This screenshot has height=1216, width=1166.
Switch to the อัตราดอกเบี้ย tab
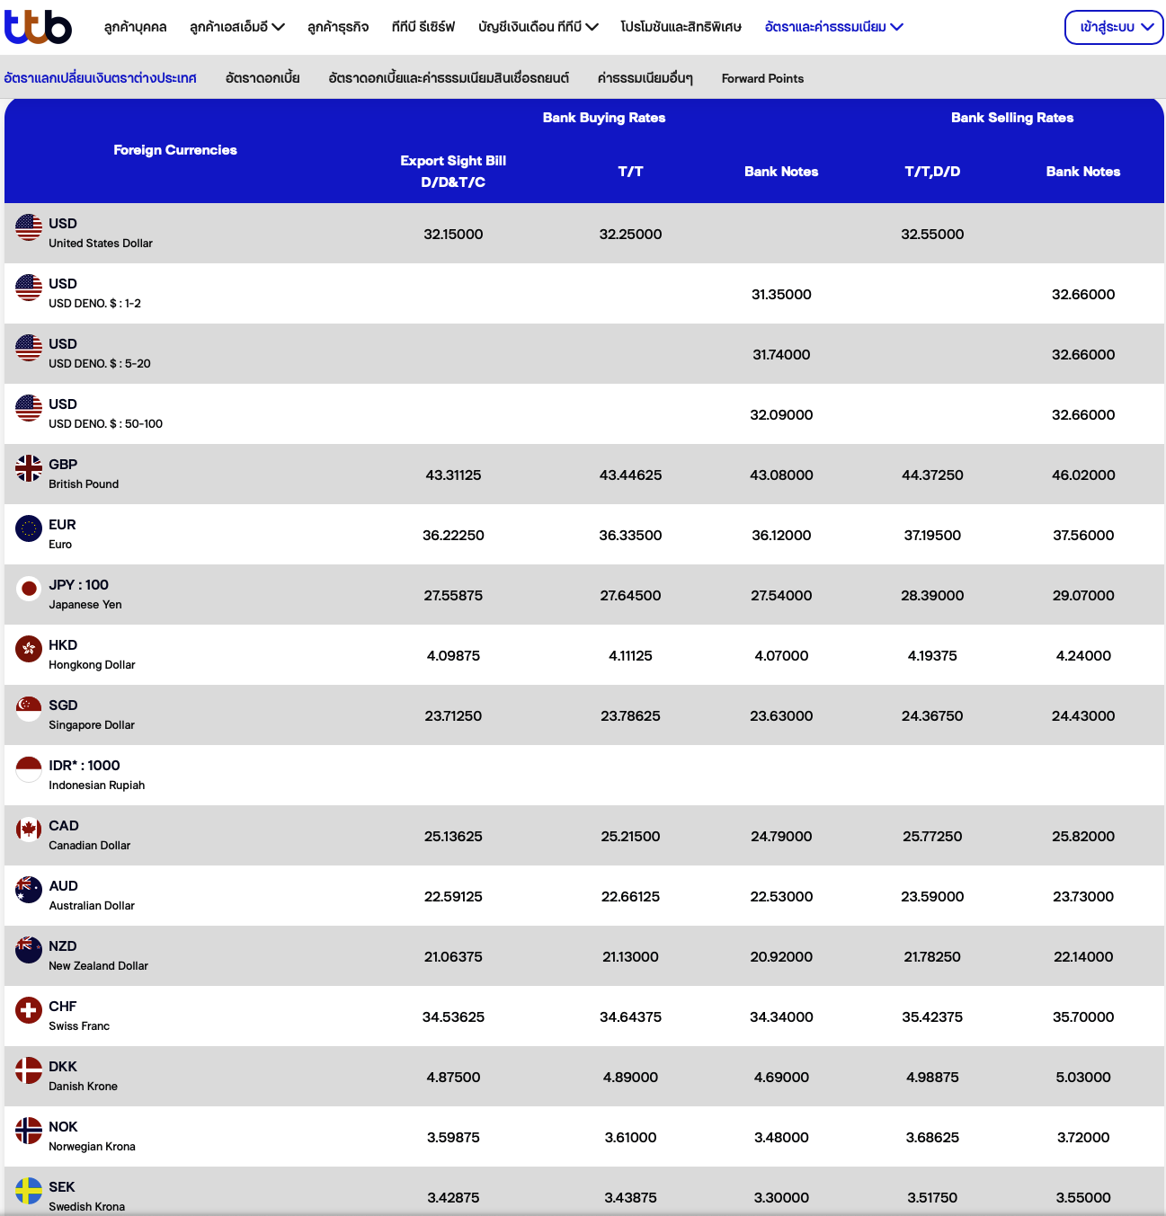tap(263, 78)
